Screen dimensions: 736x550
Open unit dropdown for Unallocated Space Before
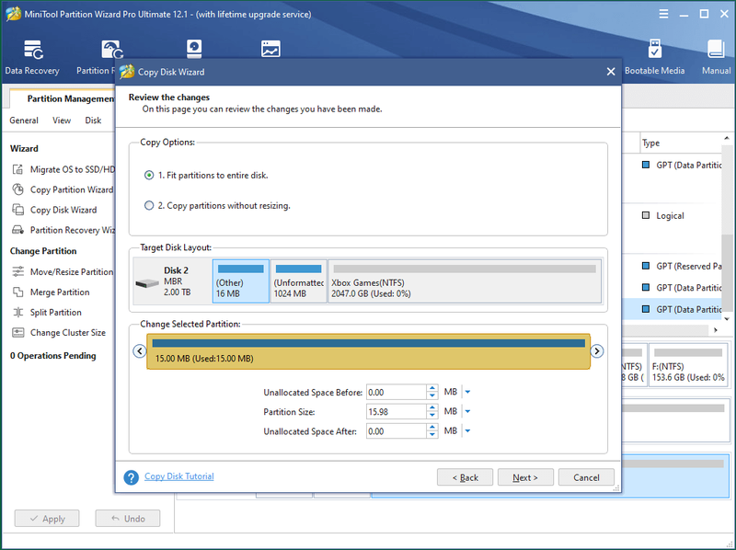pyautogui.click(x=467, y=392)
